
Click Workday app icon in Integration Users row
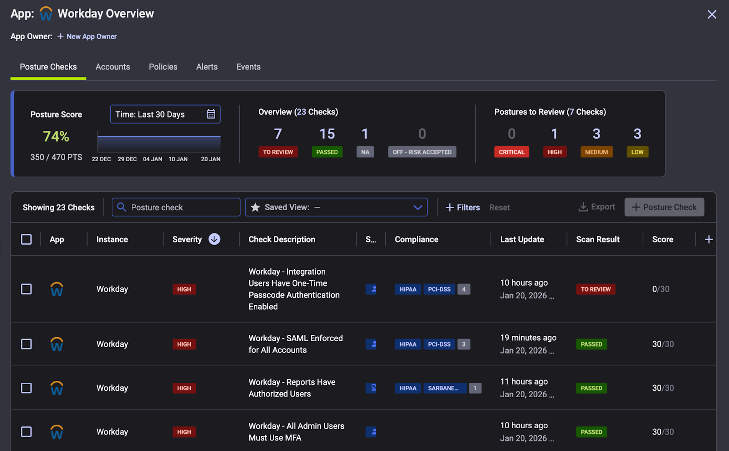pyautogui.click(x=56, y=289)
